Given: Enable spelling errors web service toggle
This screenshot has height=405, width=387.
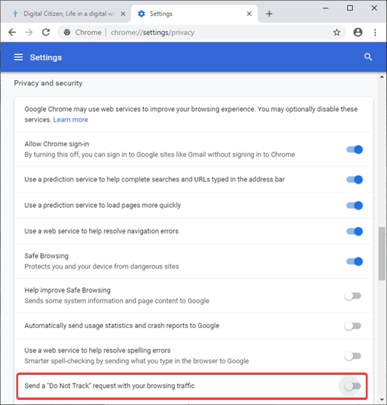Looking at the screenshot, I should (353, 356).
